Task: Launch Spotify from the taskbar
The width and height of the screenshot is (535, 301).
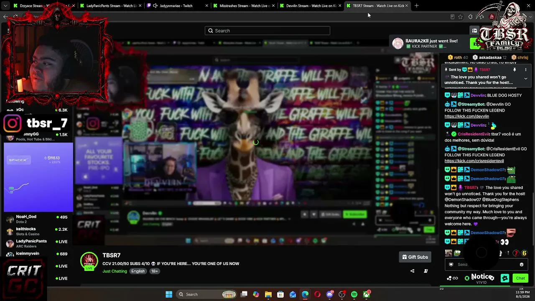Action: [x=354, y=294]
